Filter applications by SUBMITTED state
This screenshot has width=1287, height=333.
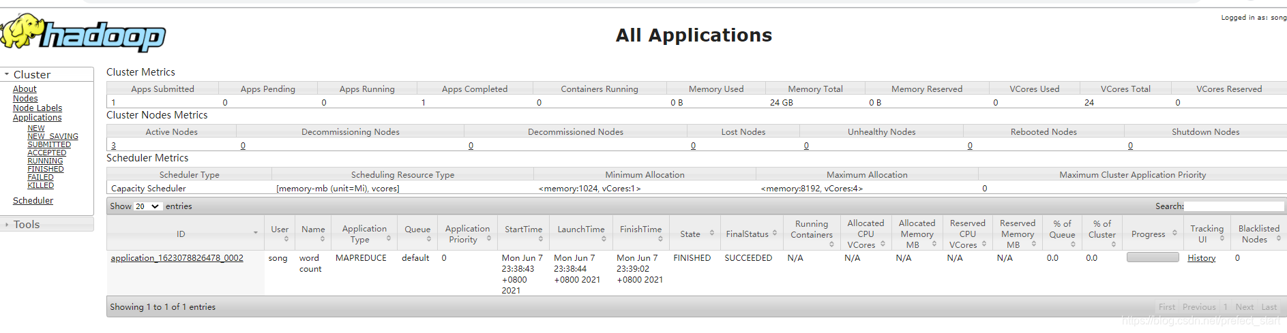[x=49, y=144]
